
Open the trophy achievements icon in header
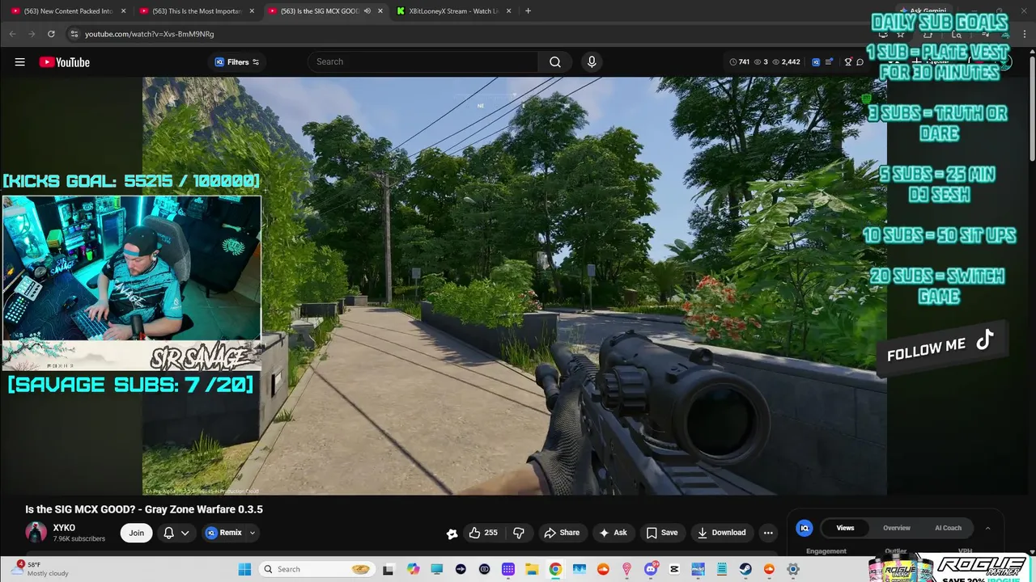coord(848,62)
